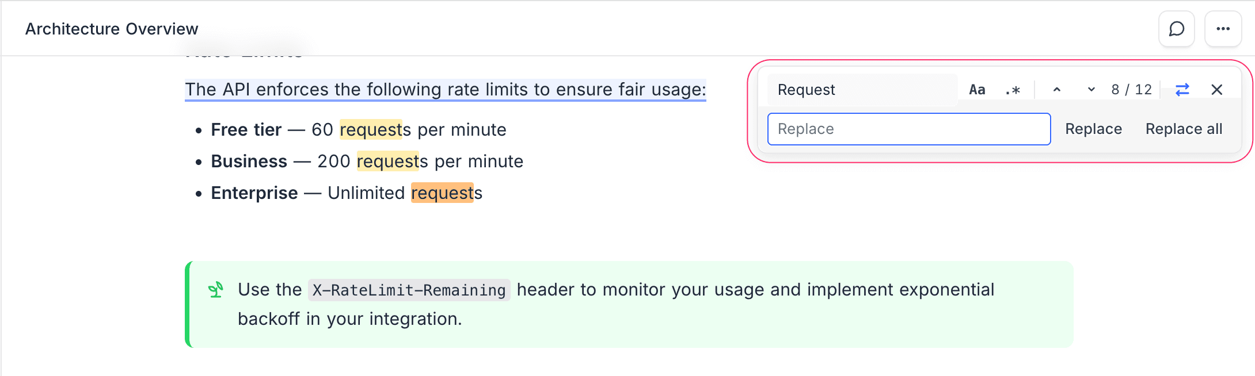Toggle match case with the Aa button
Image resolution: width=1255 pixels, height=376 pixels.
point(976,89)
